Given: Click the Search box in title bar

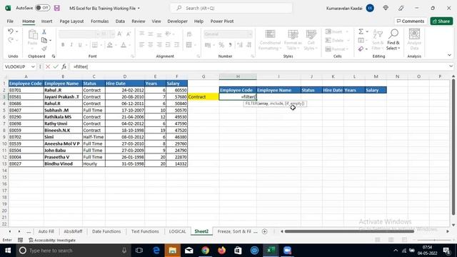Looking at the screenshot, I should (x=231, y=8).
